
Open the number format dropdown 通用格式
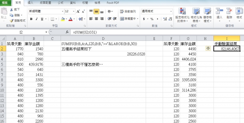171,11
